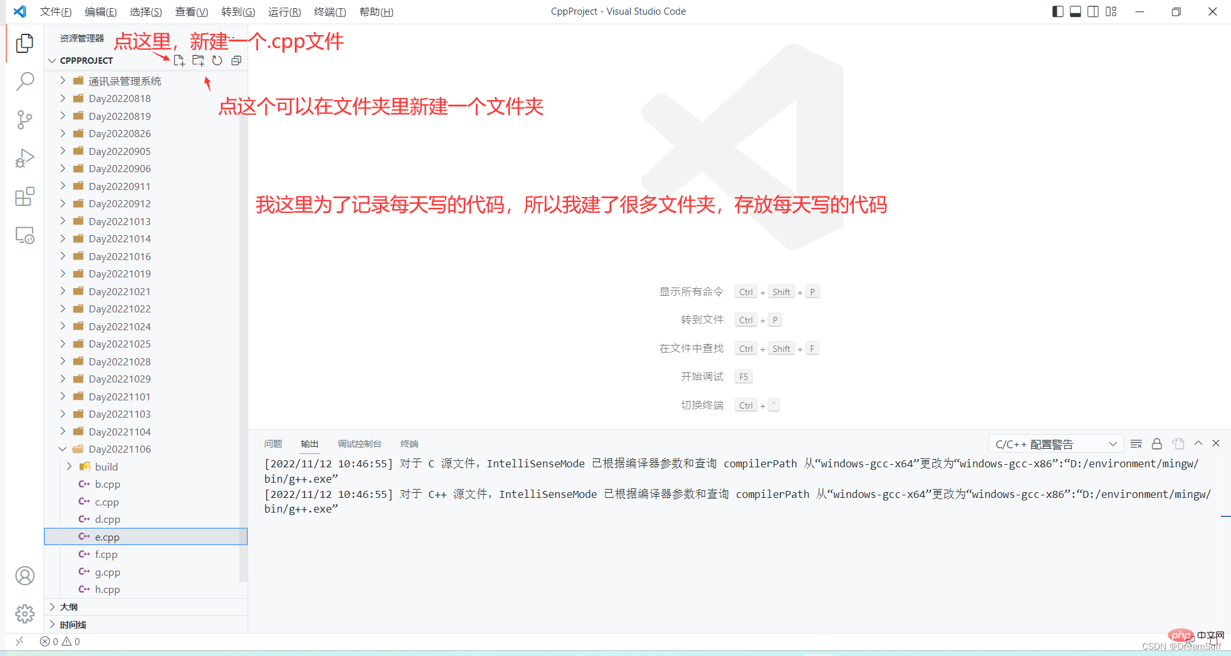
Task: Switch to the 调试控制台 tab
Action: [x=359, y=443]
